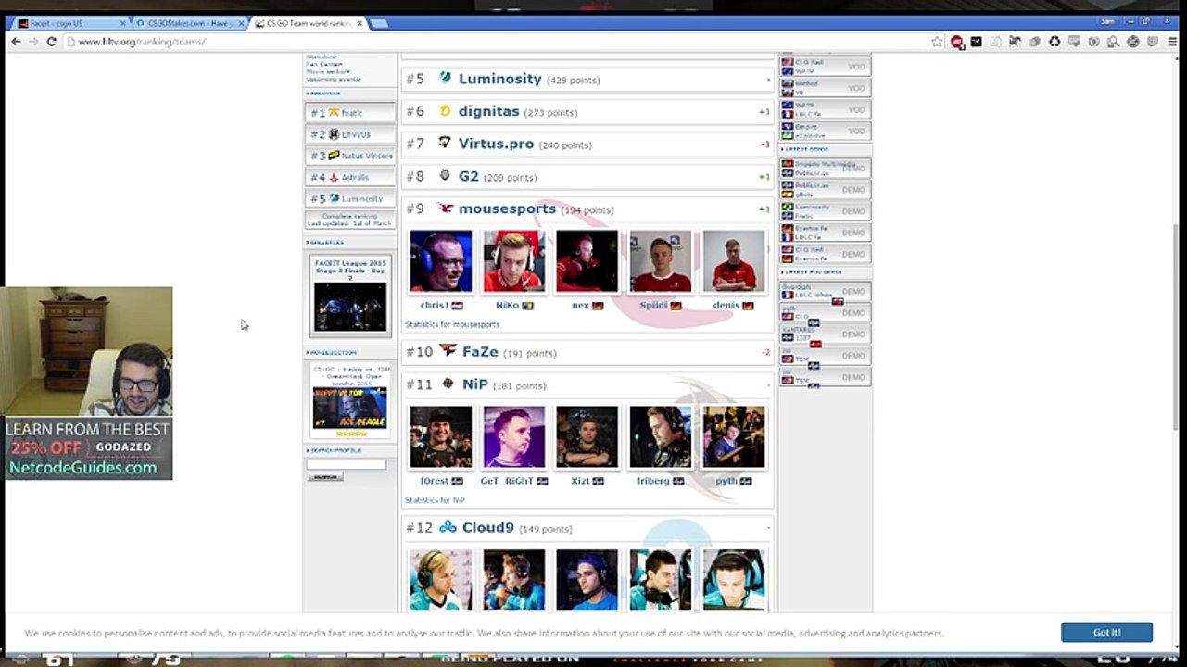Select #4 Astralis in the sidebar ranking
The image size is (1187, 667).
[x=350, y=177]
